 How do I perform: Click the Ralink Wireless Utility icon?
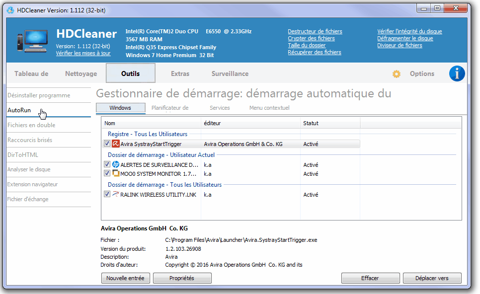pyautogui.click(x=115, y=194)
